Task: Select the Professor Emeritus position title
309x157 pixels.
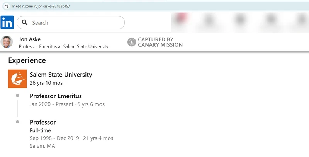Action: (x=56, y=96)
